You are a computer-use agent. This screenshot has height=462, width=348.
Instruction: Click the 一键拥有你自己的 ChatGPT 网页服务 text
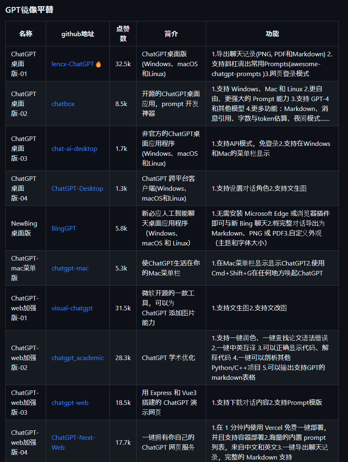pyautogui.click(x=168, y=442)
